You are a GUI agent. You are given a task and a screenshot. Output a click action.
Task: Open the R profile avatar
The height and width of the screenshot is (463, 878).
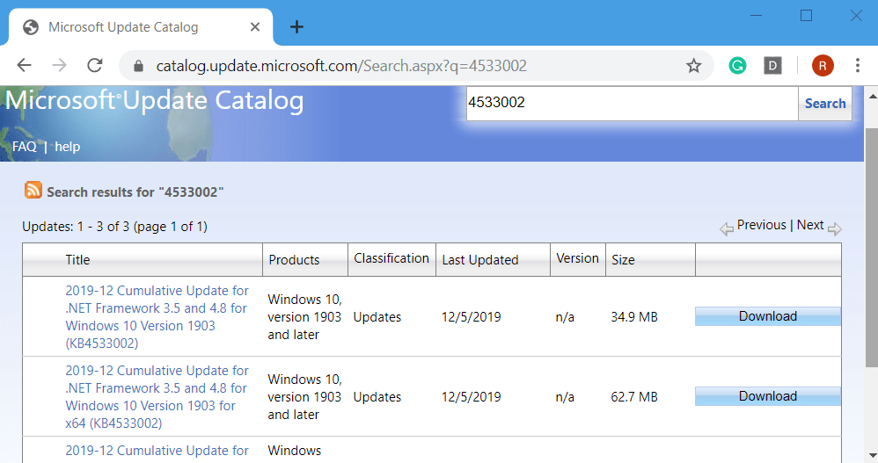pyautogui.click(x=823, y=66)
